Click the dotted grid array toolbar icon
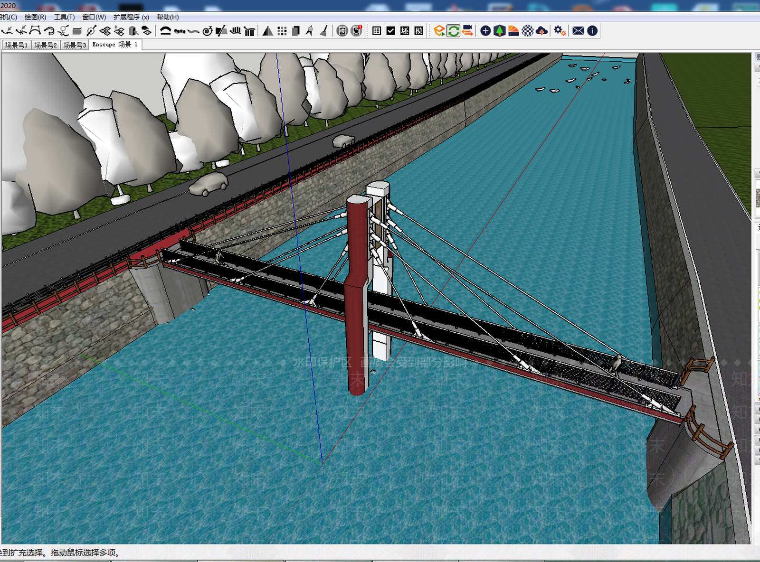This screenshot has width=760, height=562. tap(282, 31)
